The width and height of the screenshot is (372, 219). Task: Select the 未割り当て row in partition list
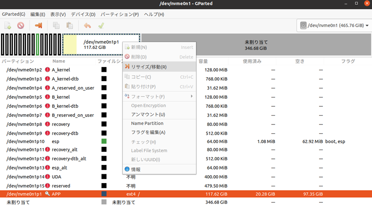pos(186,202)
